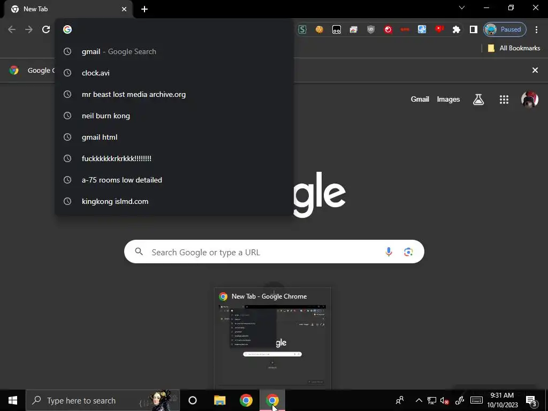Open the rainbow window extension icon
The width and height of the screenshot is (548, 411).
[354, 29]
